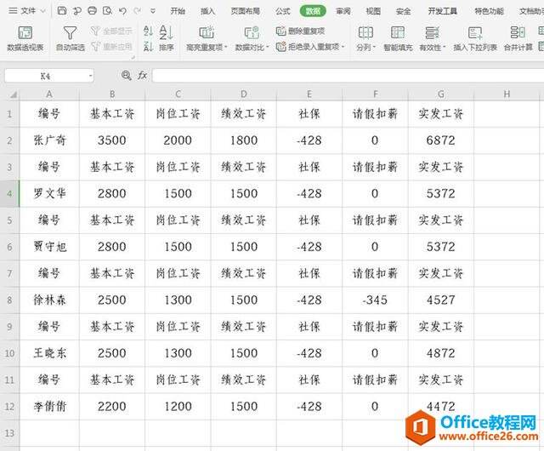Image resolution: width=544 pixels, height=451 pixels.
Task: Select column A header
Action: pyautogui.click(x=49, y=94)
